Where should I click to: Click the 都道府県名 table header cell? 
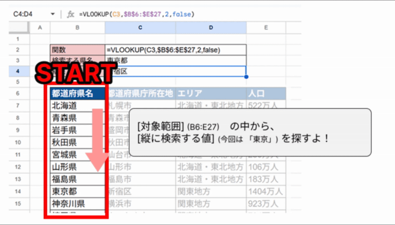point(78,94)
